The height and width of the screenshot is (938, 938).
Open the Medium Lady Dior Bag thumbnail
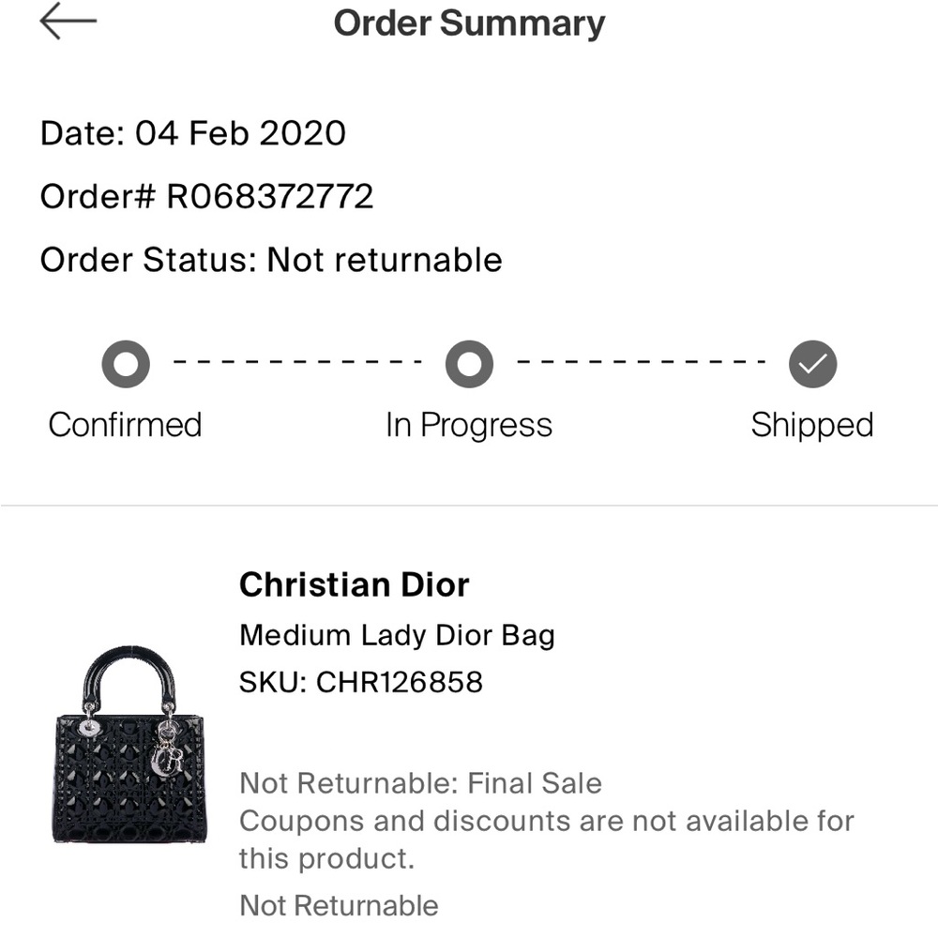pyautogui.click(x=125, y=750)
